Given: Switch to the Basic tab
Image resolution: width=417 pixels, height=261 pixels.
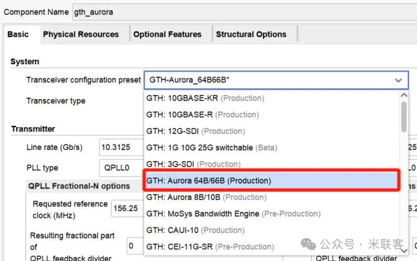Looking at the screenshot, I should 18,34.
